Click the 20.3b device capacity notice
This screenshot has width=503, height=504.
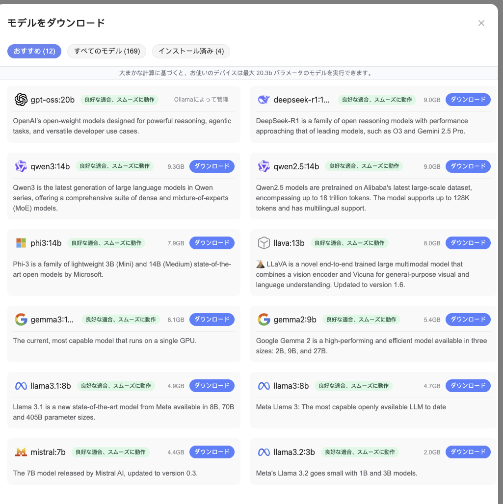(246, 73)
